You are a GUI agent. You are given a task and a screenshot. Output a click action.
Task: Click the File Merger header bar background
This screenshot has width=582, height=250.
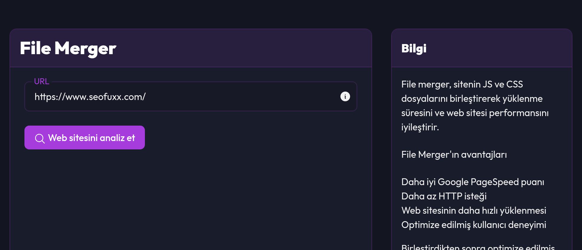pyautogui.click(x=239, y=48)
